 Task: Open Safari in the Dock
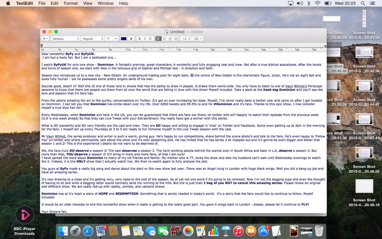(x=88, y=231)
